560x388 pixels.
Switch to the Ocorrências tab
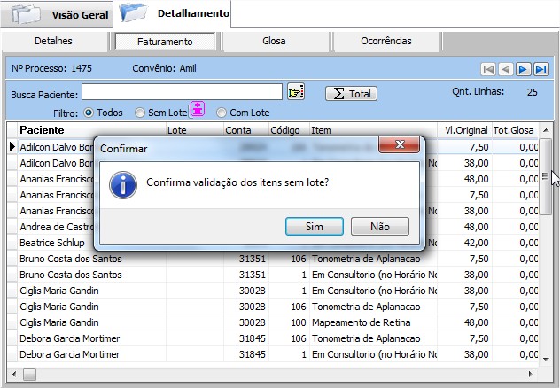[386, 42]
